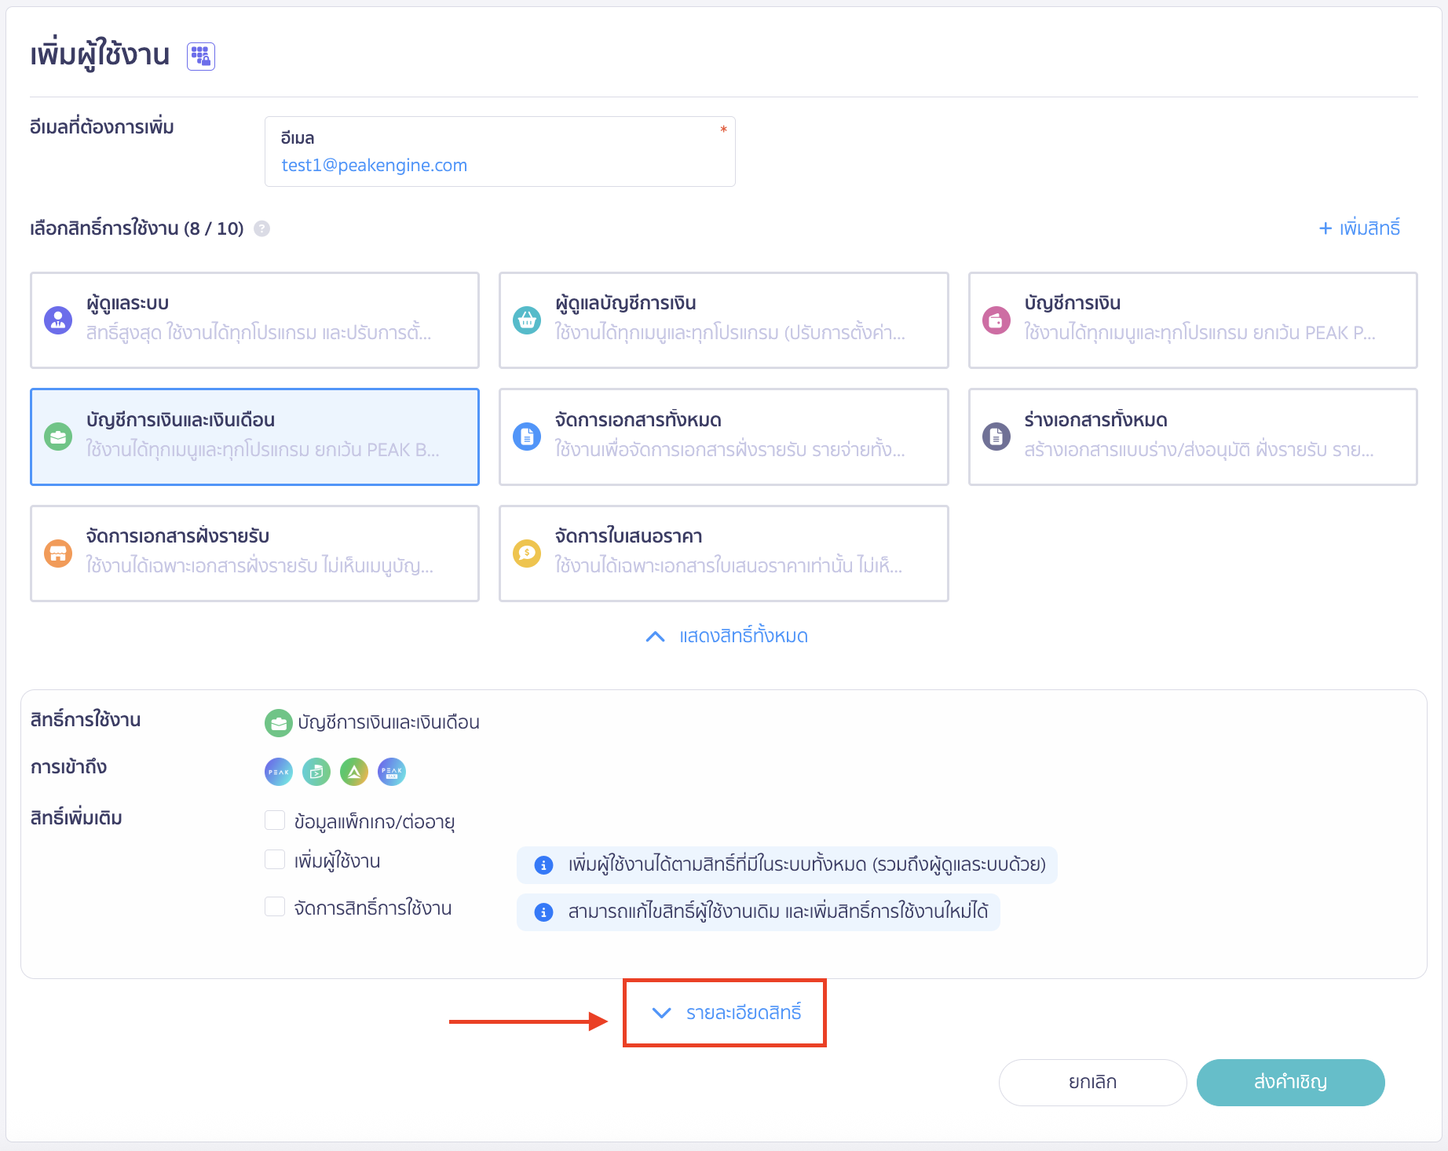Open the help tooltip next to เลือกสิทธิ์การใช้งาน

pyautogui.click(x=262, y=228)
